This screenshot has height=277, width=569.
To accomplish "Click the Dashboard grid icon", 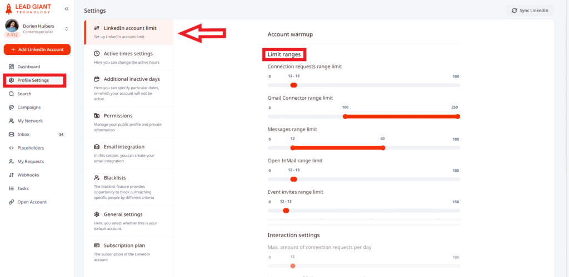I will click(12, 66).
